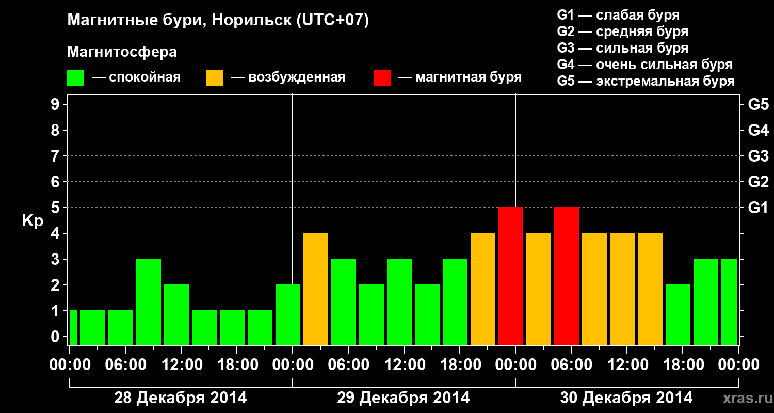Click the '18:00' tick label of 28 Декабря
This screenshot has height=413, width=774.
(x=237, y=365)
